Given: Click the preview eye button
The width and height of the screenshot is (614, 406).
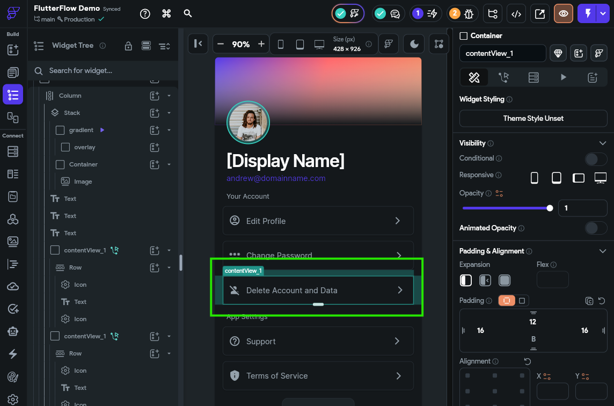Looking at the screenshot, I should coord(564,14).
